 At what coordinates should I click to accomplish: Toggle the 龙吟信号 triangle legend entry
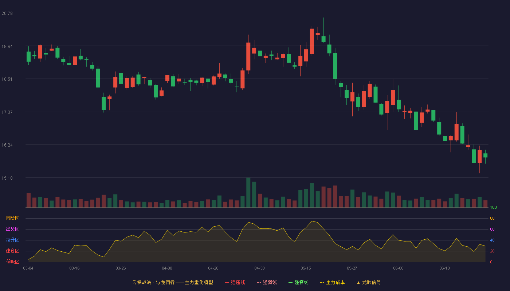[369, 282]
